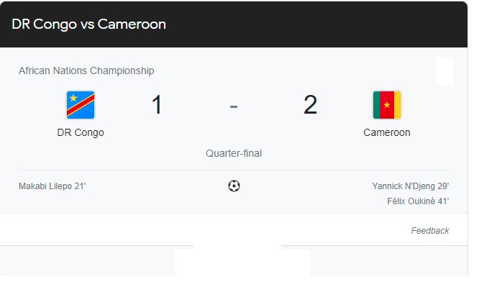The image size is (479, 292).
Task: Click the dark header bar
Action: point(324,24)
